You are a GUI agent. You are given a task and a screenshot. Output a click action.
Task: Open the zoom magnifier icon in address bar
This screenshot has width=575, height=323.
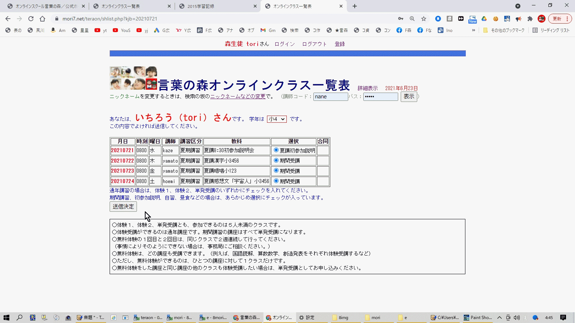412,19
